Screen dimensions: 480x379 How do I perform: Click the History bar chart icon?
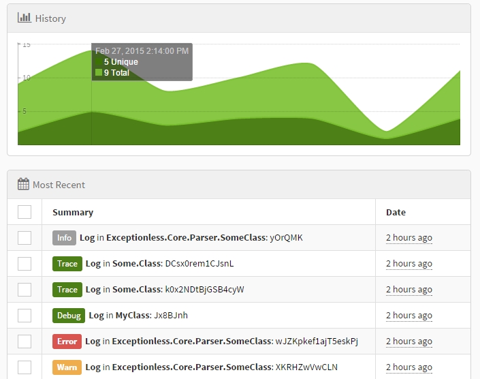(x=24, y=18)
